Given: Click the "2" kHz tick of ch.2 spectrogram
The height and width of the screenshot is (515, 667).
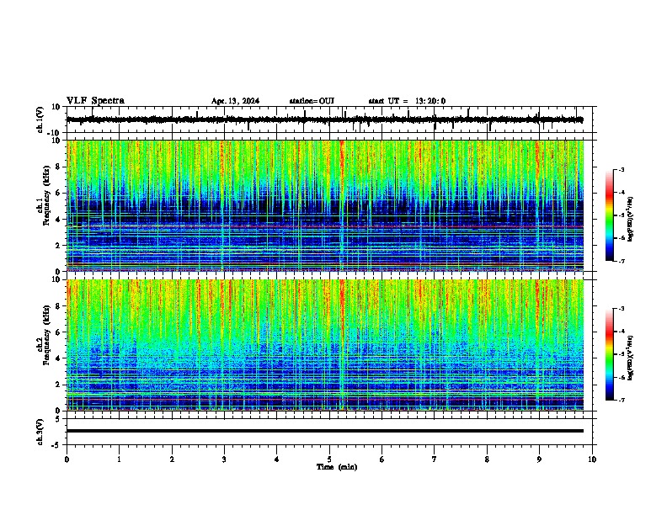Looking at the screenshot, I should coord(60,385).
